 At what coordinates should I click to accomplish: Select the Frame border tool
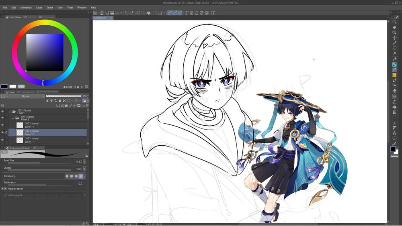(394, 122)
